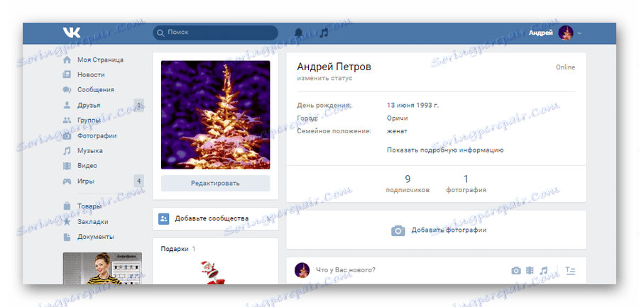
Task: Click the Редактировать button
Action: pyautogui.click(x=215, y=183)
